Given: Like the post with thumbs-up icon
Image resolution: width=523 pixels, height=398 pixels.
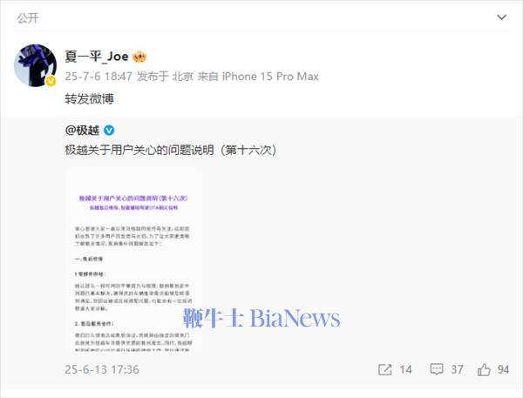Looking at the screenshot, I should pos(484,369).
